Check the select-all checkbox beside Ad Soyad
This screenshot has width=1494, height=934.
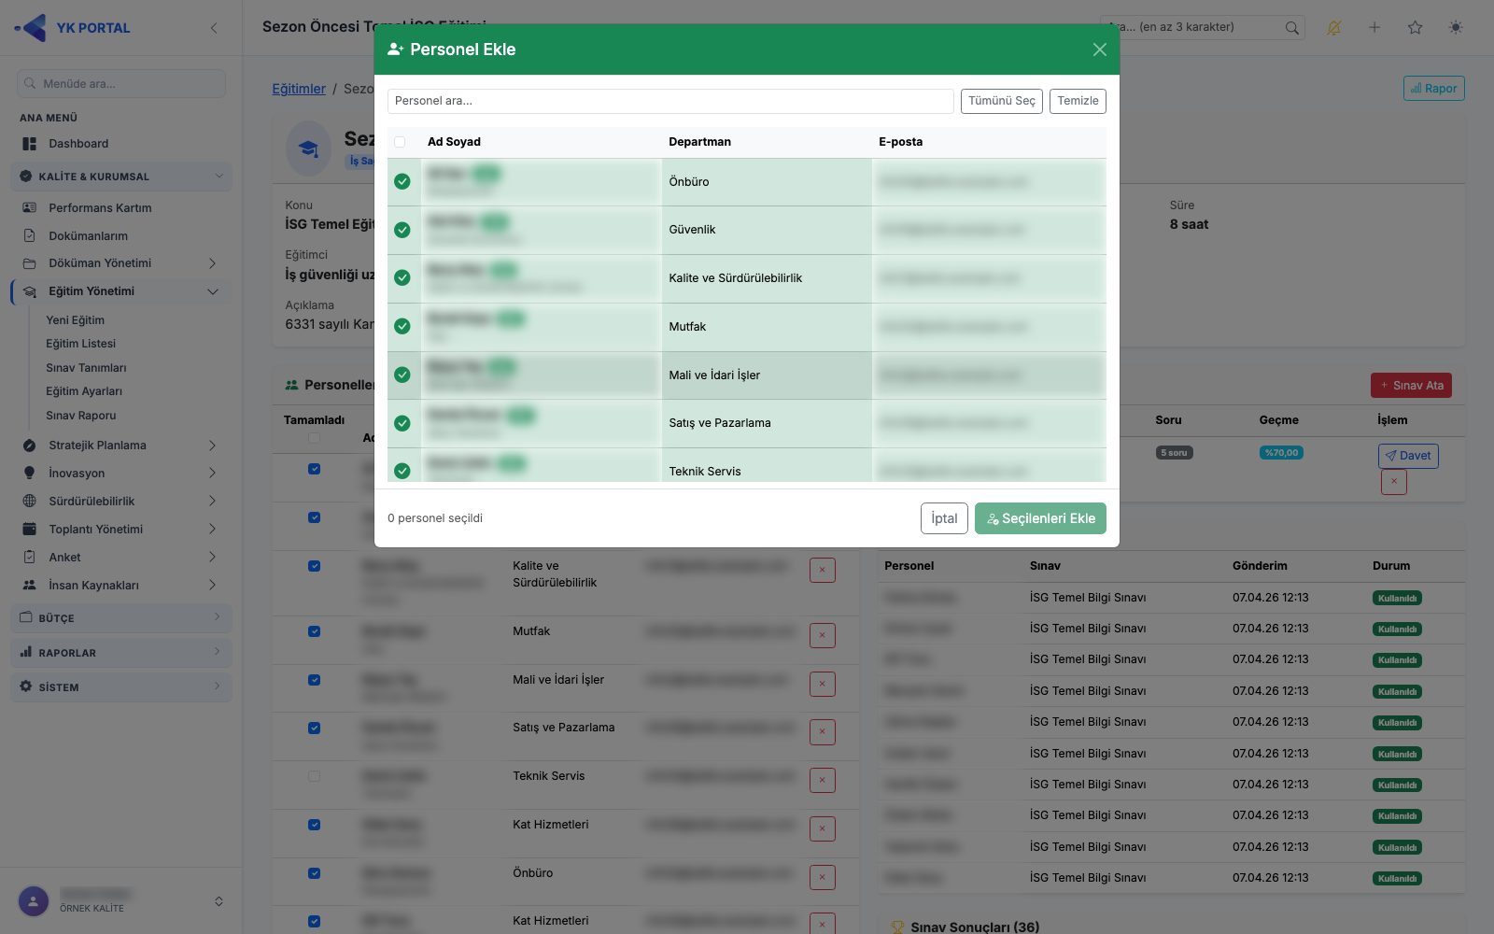(x=400, y=142)
